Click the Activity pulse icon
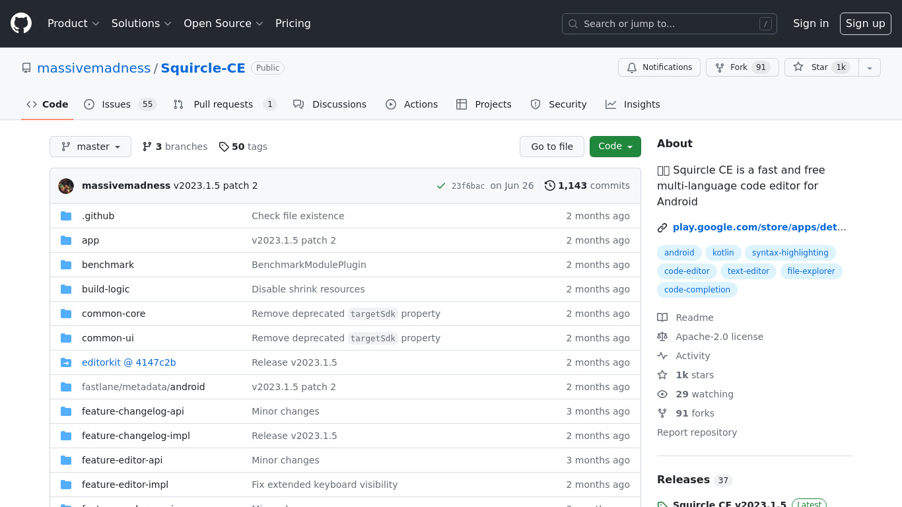Image resolution: width=902 pixels, height=507 pixels. click(x=662, y=356)
